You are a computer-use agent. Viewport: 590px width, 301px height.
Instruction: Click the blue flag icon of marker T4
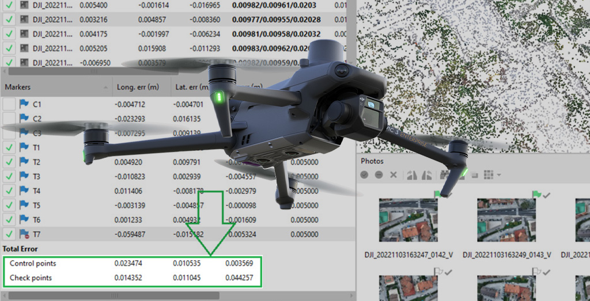click(x=24, y=191)
